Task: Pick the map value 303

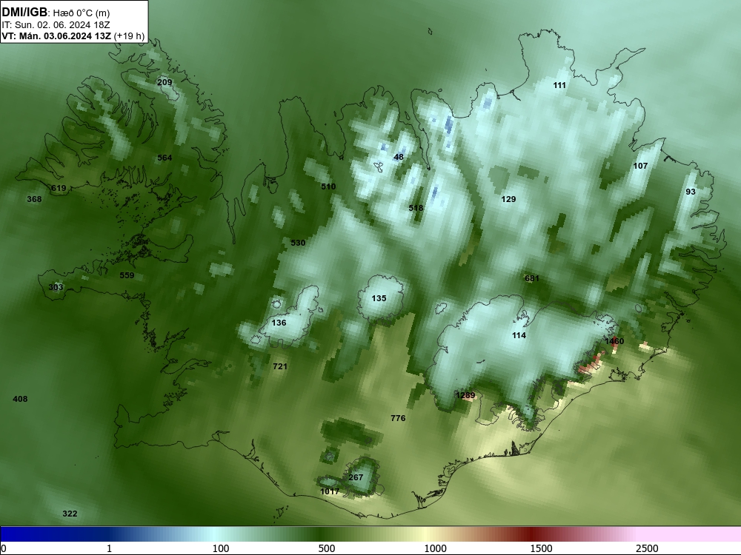Action: pyautogui.click(x=56, y=287)
